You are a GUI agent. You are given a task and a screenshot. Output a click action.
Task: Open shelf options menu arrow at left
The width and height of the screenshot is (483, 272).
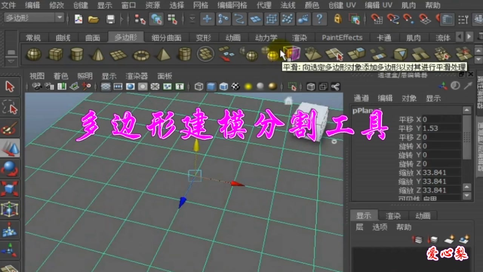[x=11, y=61]
